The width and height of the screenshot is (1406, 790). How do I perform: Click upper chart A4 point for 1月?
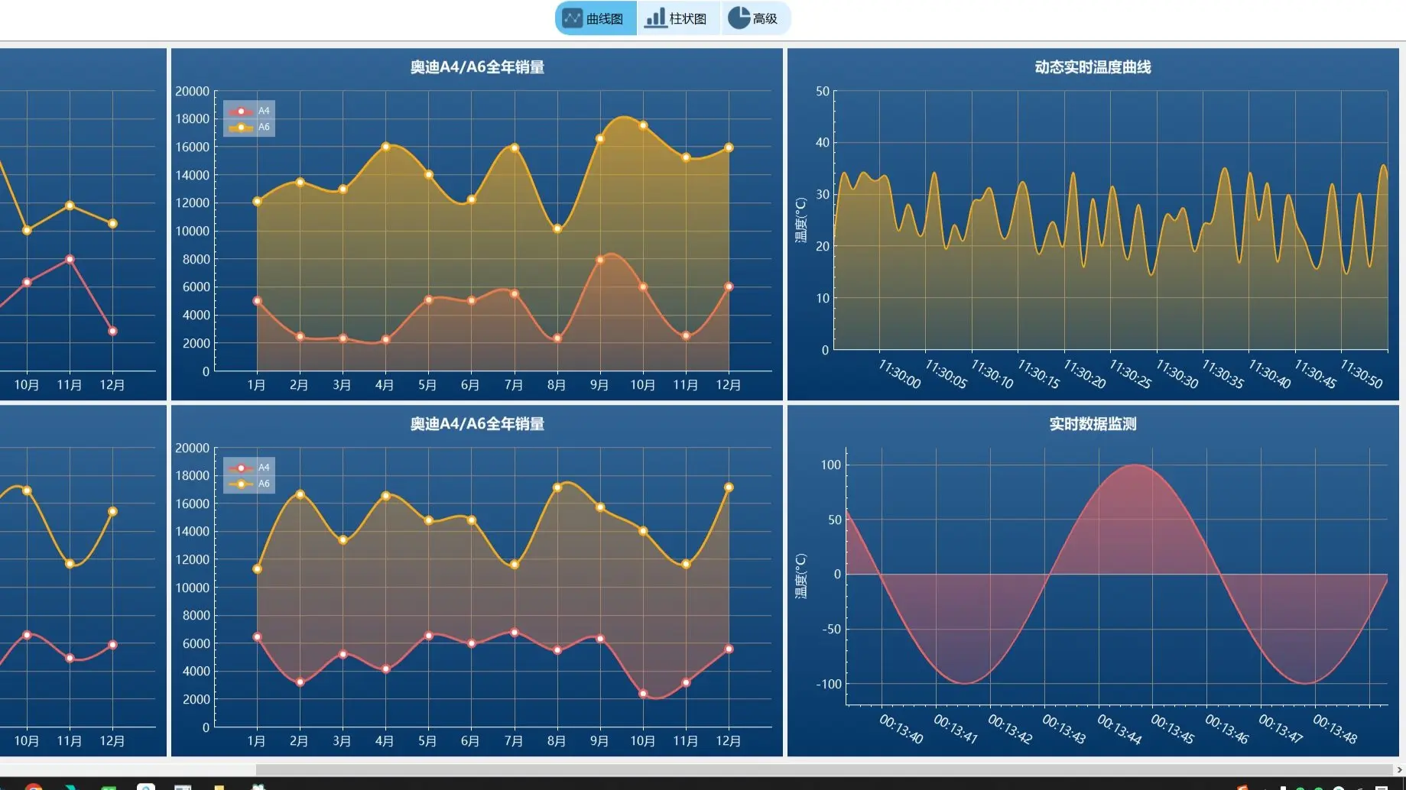(257, 301)
